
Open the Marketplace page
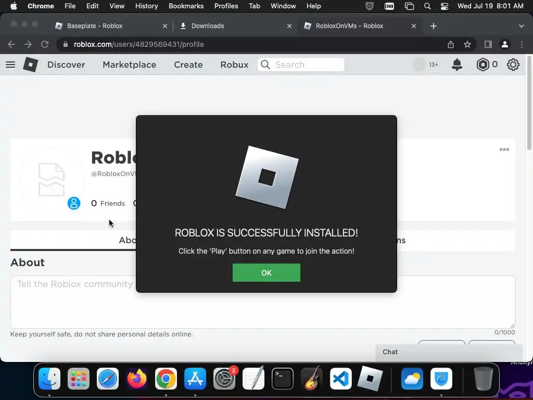pyautogui.click(x=129, y=65)
